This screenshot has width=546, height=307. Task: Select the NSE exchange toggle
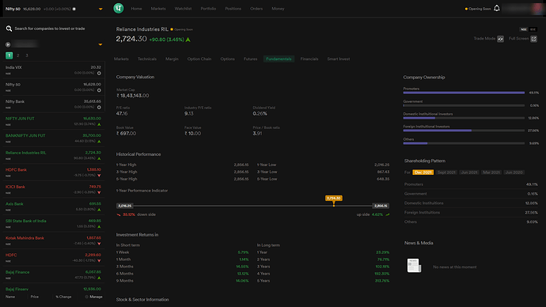524,29
